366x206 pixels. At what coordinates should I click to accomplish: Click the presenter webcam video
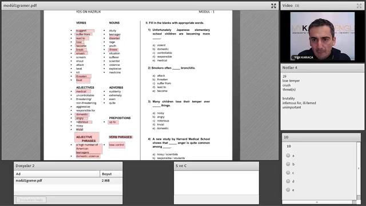click(323, 36)
